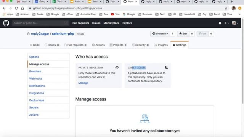The height and width of the screenshot is (137, 244).
Task: Open the Code repository tab
Action: 35,45
